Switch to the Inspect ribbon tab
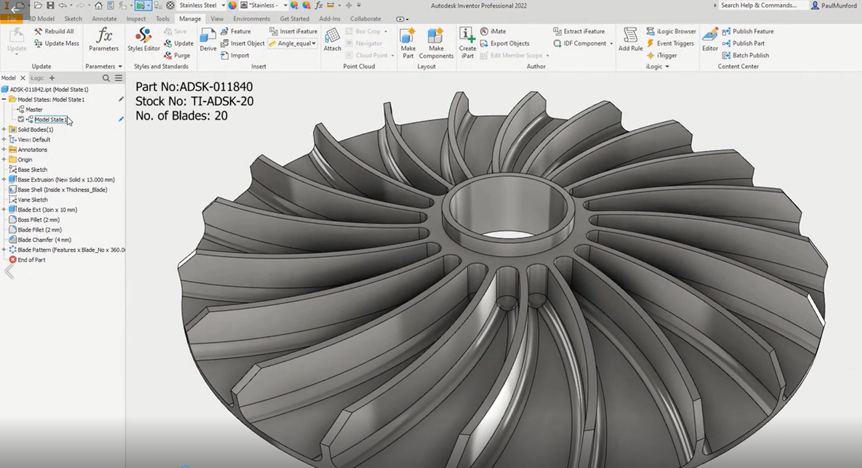Viewport: 862px width, 468px height. click(136, 19)
